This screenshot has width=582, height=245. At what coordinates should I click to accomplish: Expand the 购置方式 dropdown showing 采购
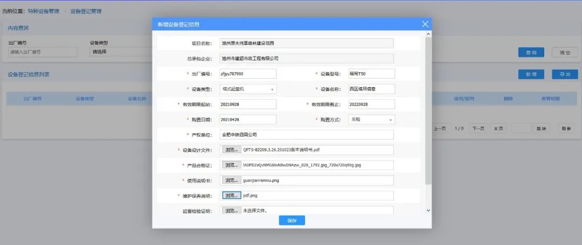(x=371, y=120)
